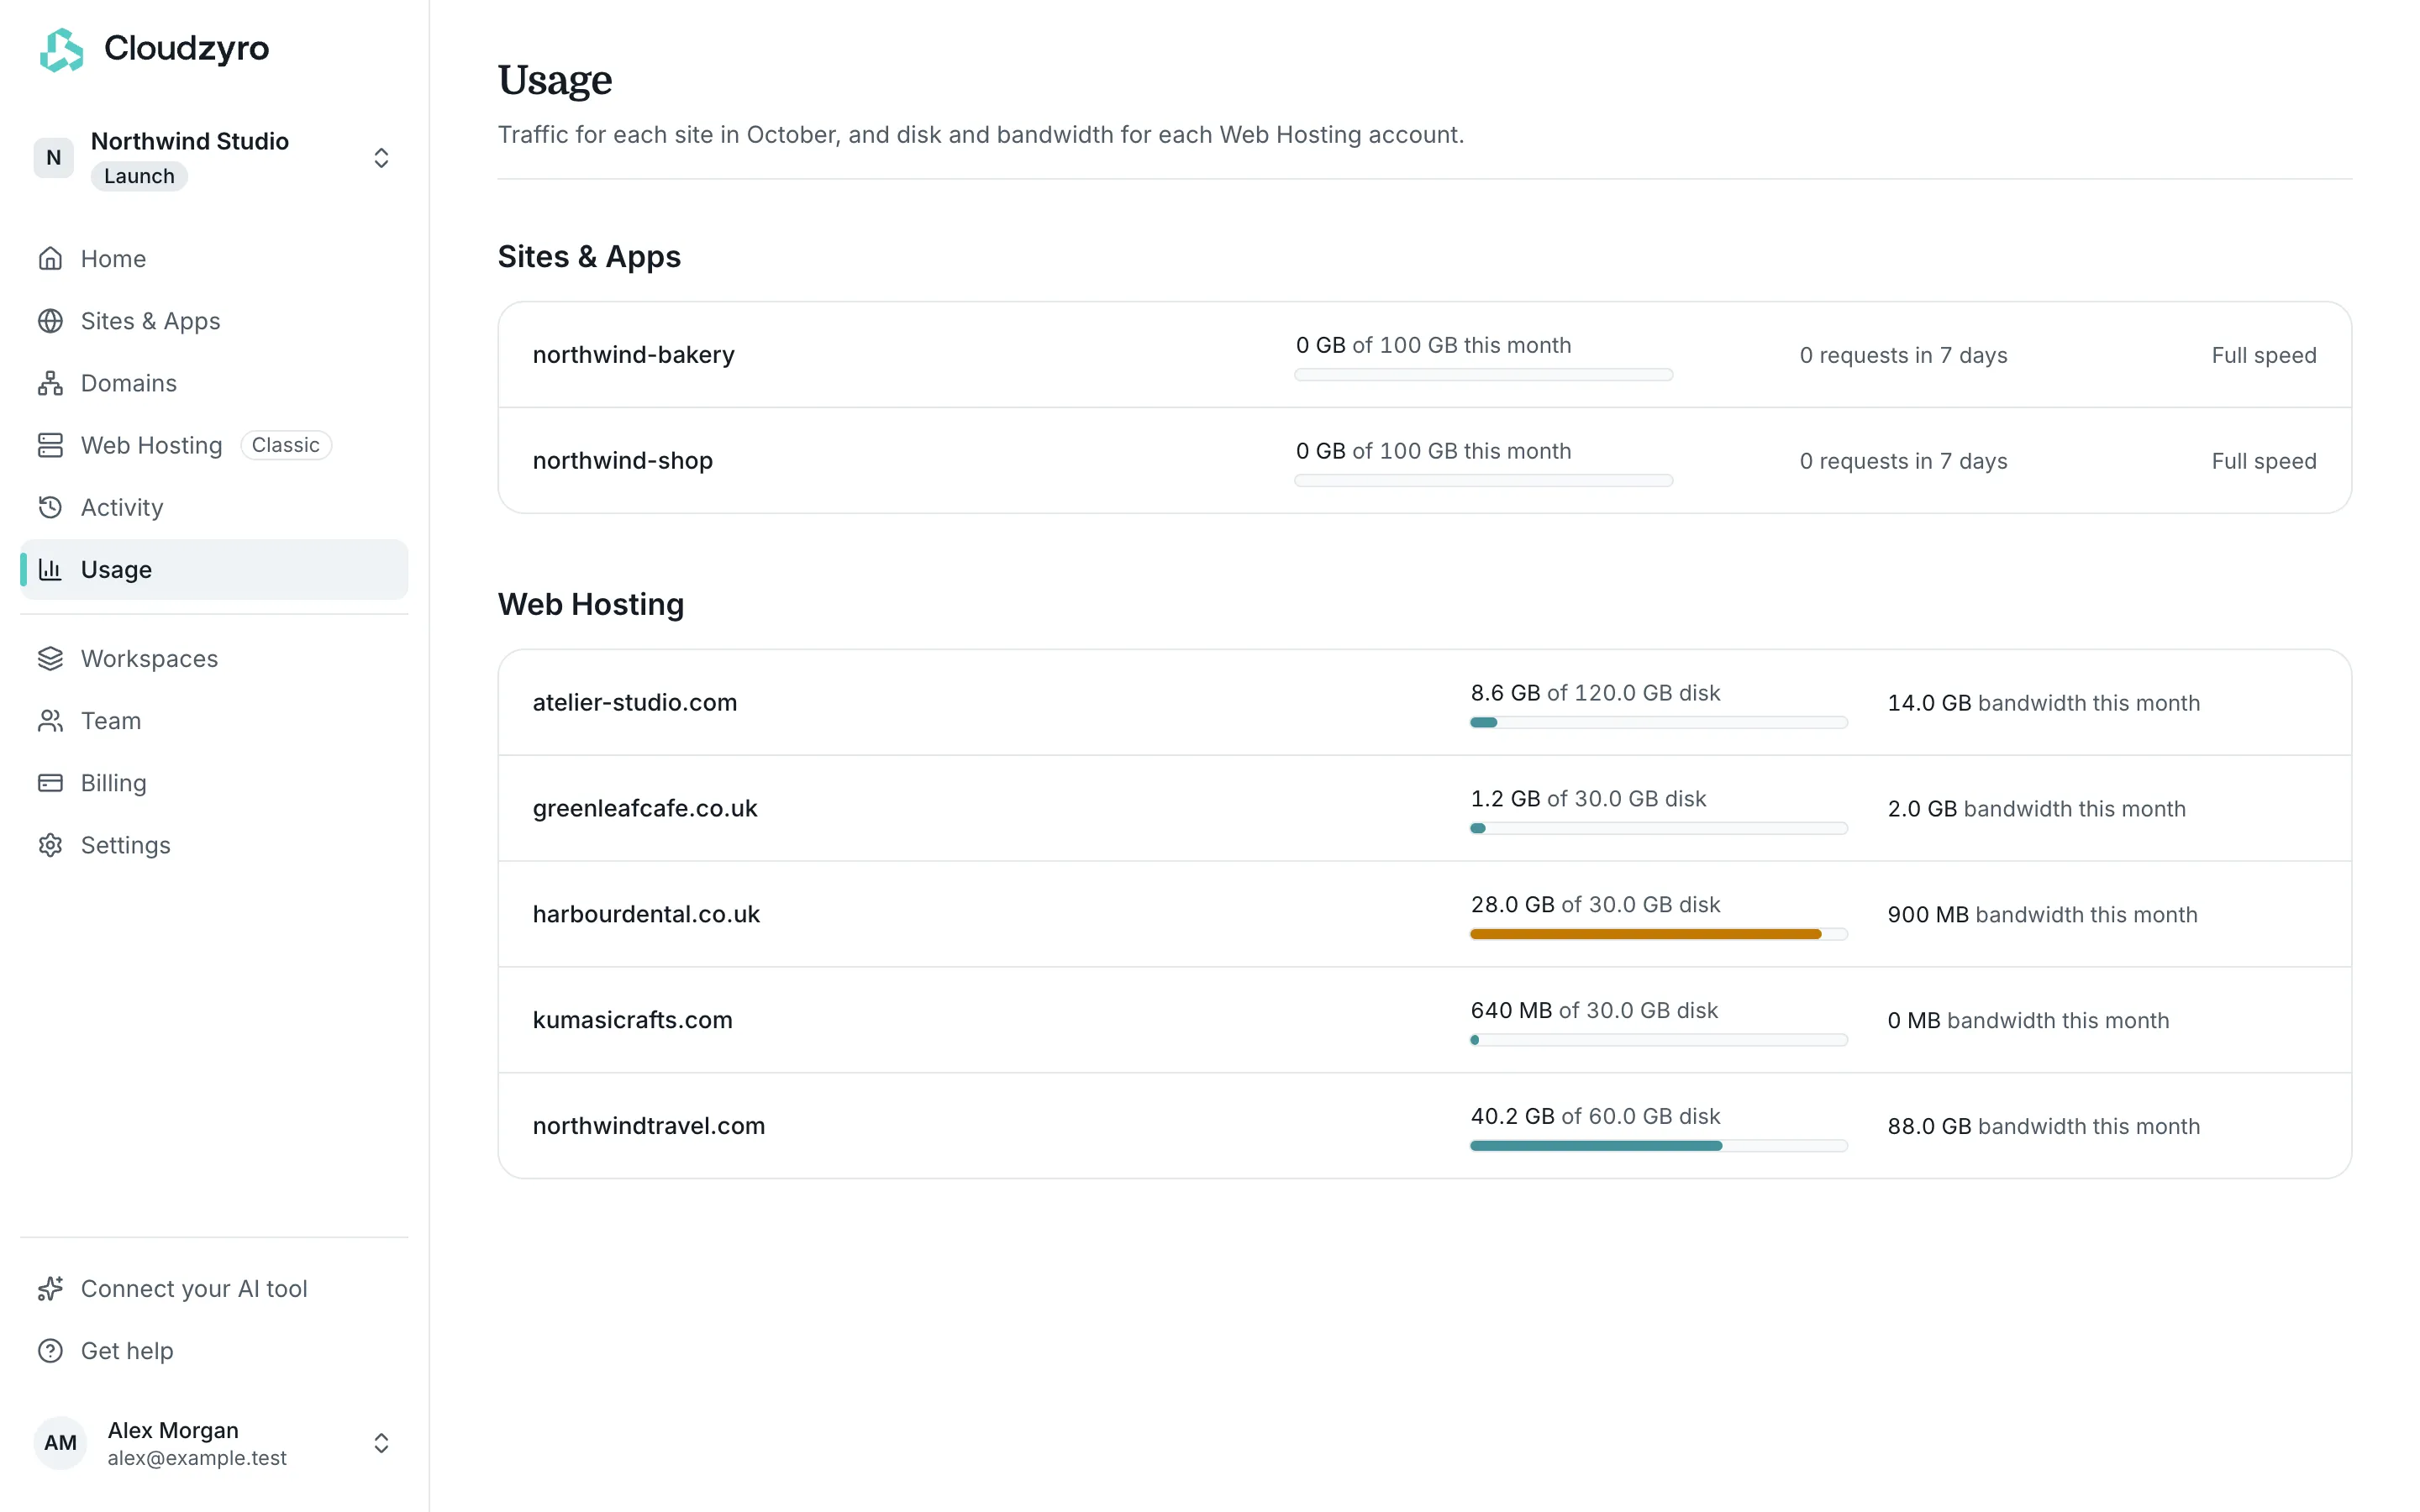Click the Domains network icon

click(x=50, y=383)
